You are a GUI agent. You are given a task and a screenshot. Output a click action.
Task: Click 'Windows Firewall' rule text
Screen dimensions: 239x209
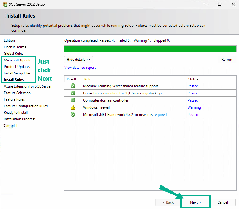pos(97,107)
